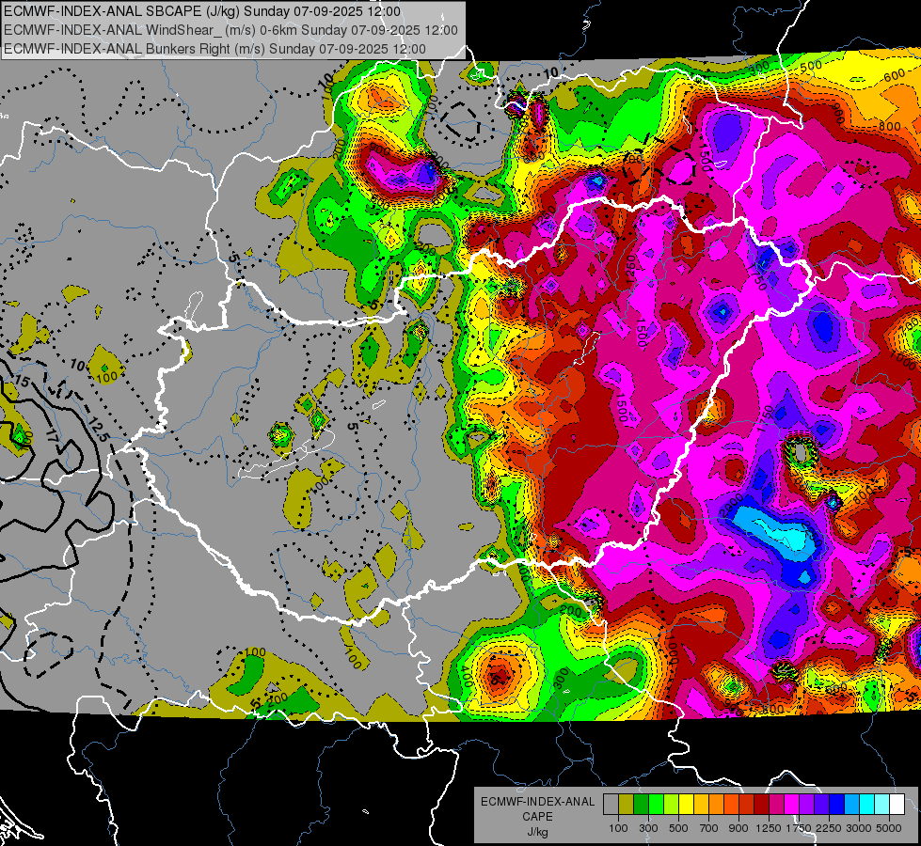Click the olive swatch above legend value 100
921x846 pixels.
click(627, 804)
